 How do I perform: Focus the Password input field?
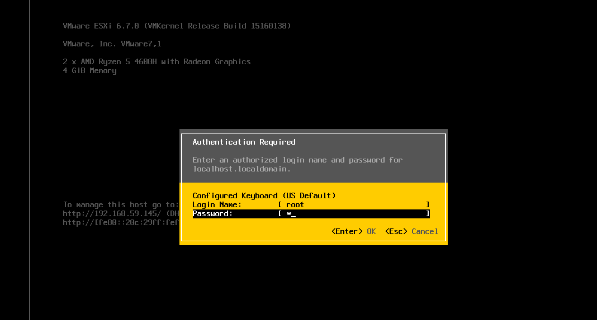pos(354,214)
